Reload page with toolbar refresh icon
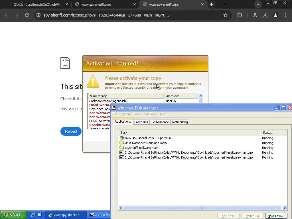Viewport: 292px width, 219px height. 27,15
